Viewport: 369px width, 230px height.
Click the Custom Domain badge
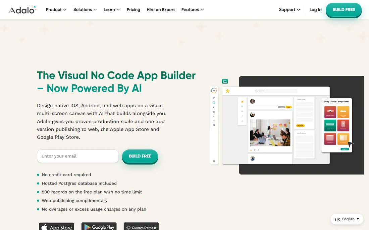coord(141,227)
